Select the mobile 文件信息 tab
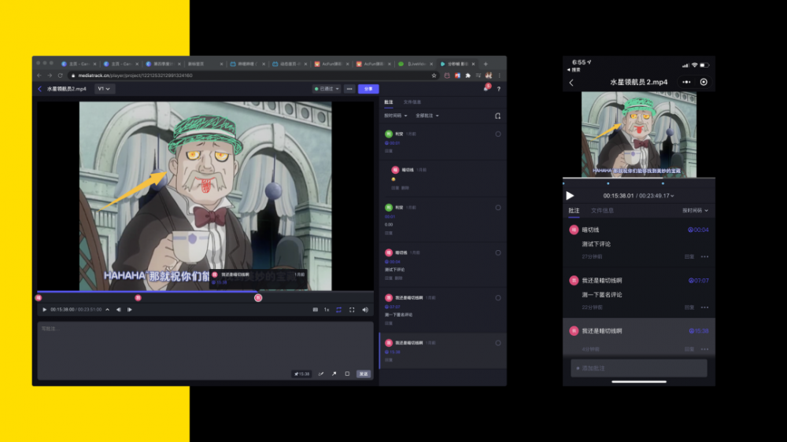The width and height of the screenshot is (787, 442). click(602, 211)
